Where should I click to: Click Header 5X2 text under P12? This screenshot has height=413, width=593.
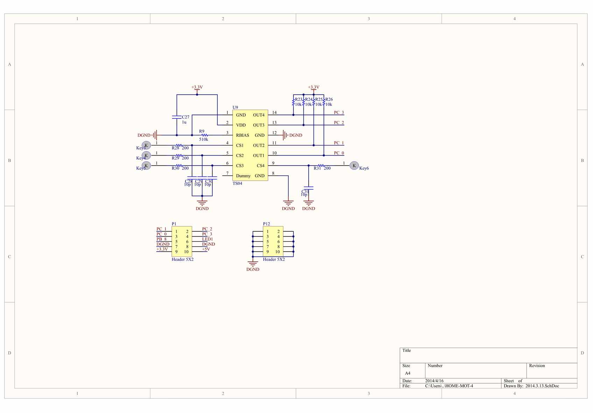tap(274, 259)
